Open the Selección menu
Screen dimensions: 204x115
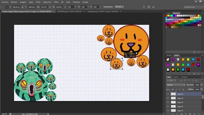point(47,2)
